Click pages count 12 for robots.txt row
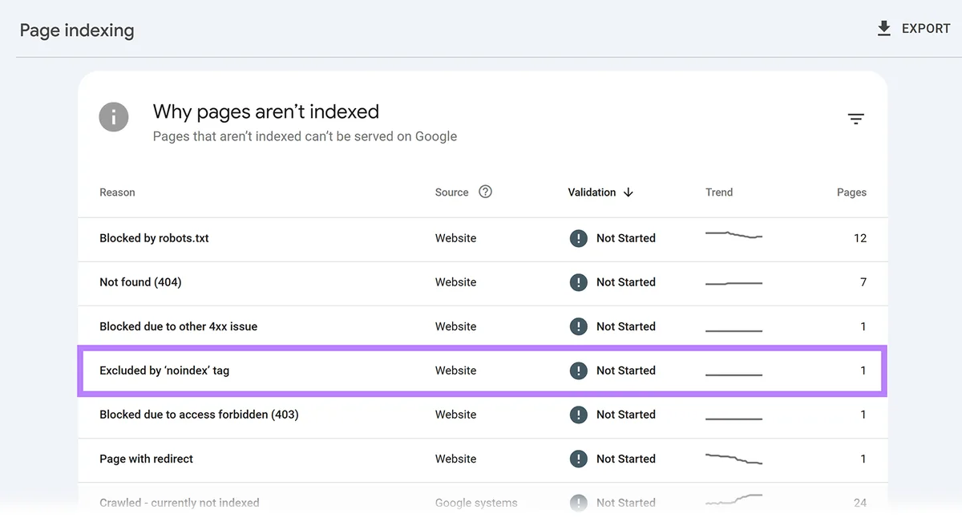The width and height of the screenshot is (962, 522). pyautogui.click(x=860, y=238)
